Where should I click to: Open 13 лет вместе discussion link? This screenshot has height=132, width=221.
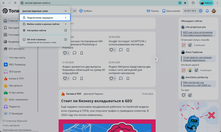coord(198,59)
